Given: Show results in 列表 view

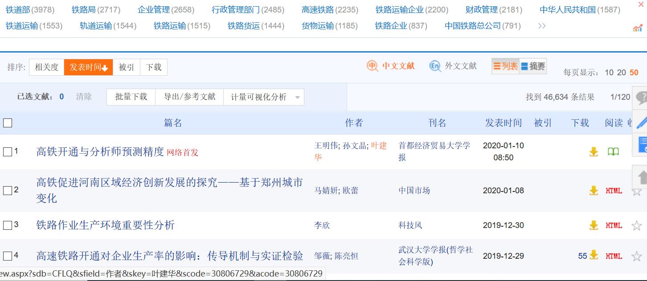Looking at the screenshot, I should click(505, 66).
